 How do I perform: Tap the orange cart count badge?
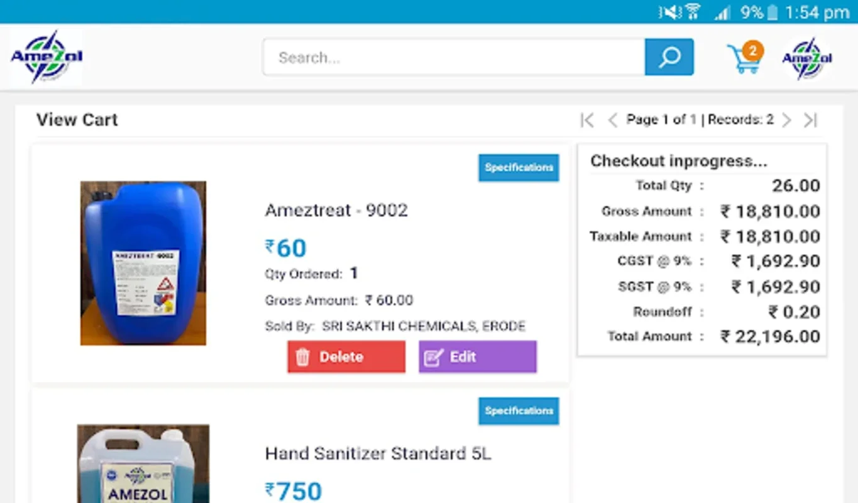[752, 50]
